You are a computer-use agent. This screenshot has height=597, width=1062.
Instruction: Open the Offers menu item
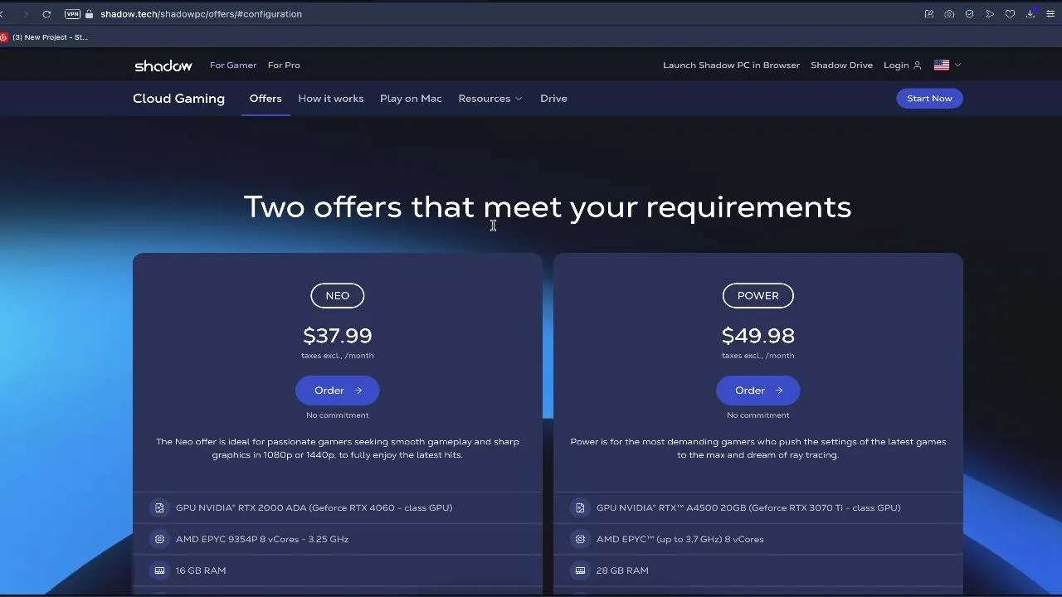265,99
